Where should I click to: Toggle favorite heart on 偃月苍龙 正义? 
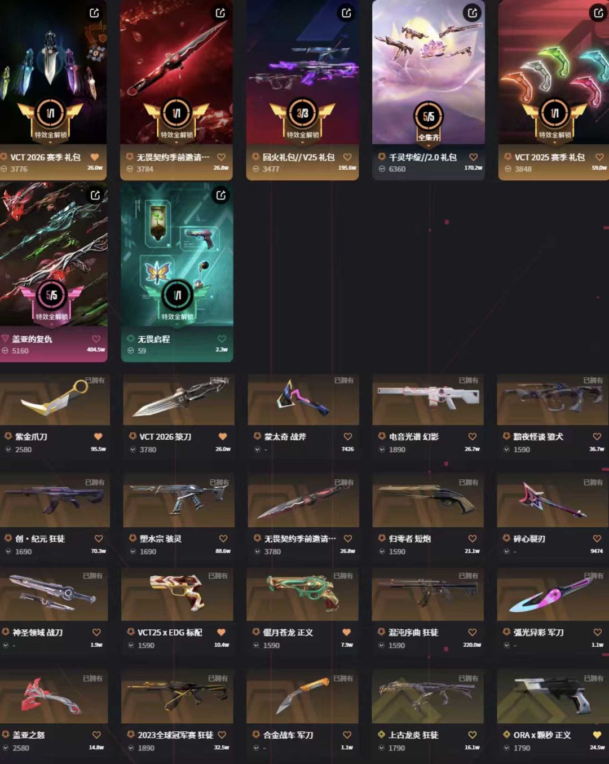(347, 632)
